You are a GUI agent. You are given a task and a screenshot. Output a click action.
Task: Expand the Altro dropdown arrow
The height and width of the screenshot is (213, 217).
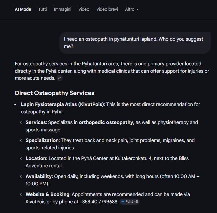pyautogui.click(x=137, y=9)
